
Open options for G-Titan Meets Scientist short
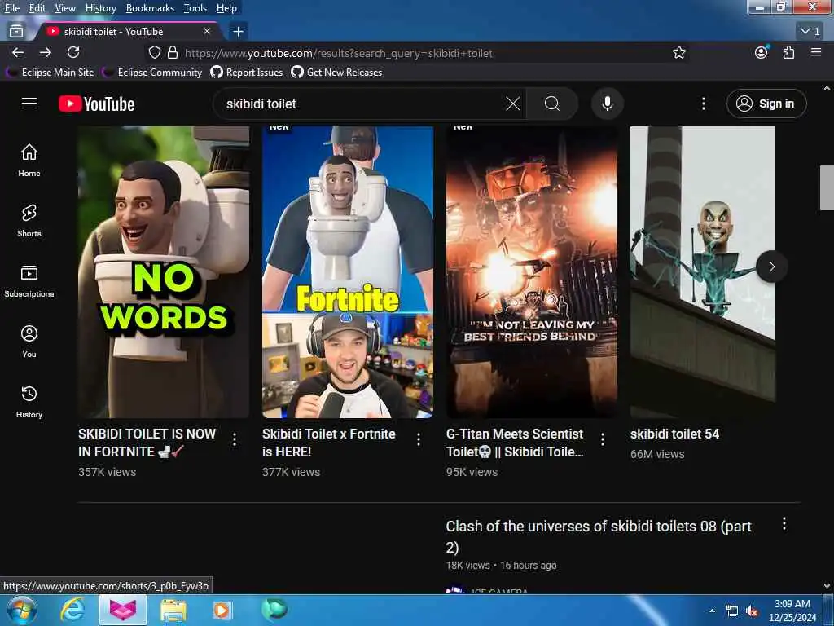click(x=603, y=439)
